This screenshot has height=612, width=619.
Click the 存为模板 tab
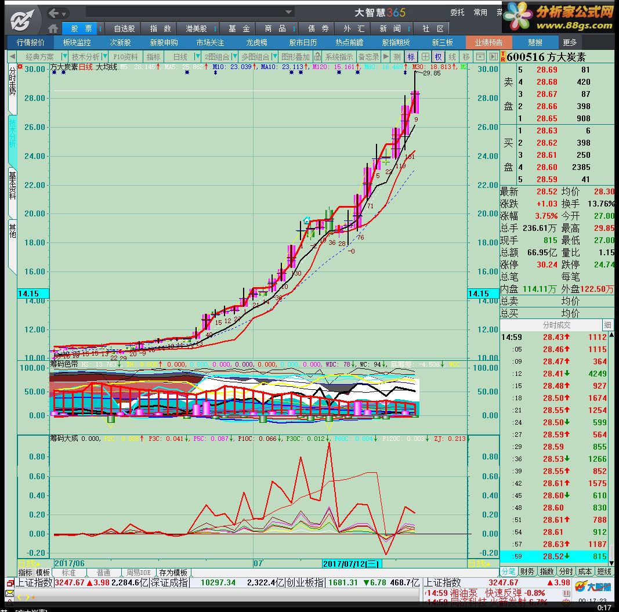click(x=173, y=573)
